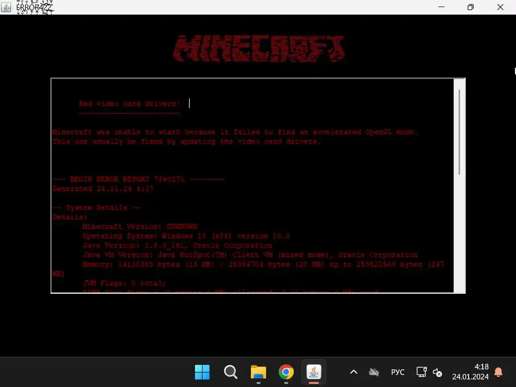
Task: Open File Explorer from the taskbar
Action: (x=259, y=372)
